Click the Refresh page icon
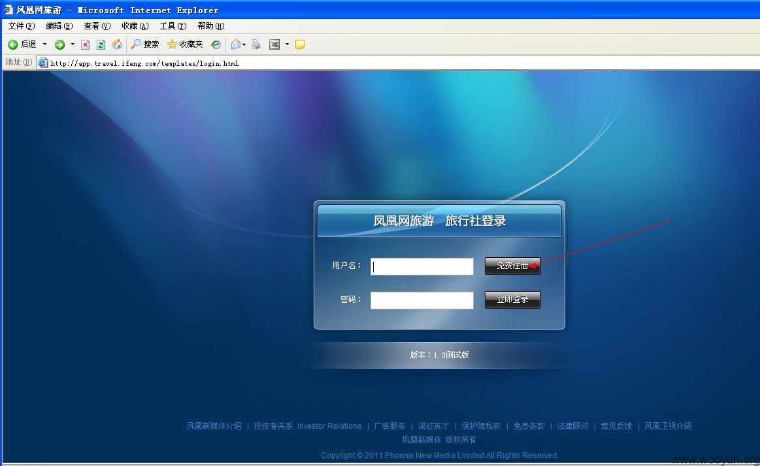Viewport: 760px width, 466px height. coord(101,44)
